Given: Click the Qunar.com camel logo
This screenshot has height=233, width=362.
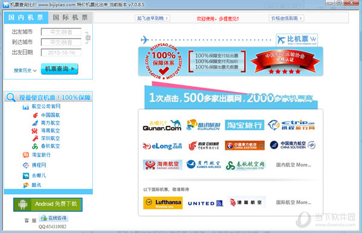Looking at the screenshot, I should coord(162,125).
